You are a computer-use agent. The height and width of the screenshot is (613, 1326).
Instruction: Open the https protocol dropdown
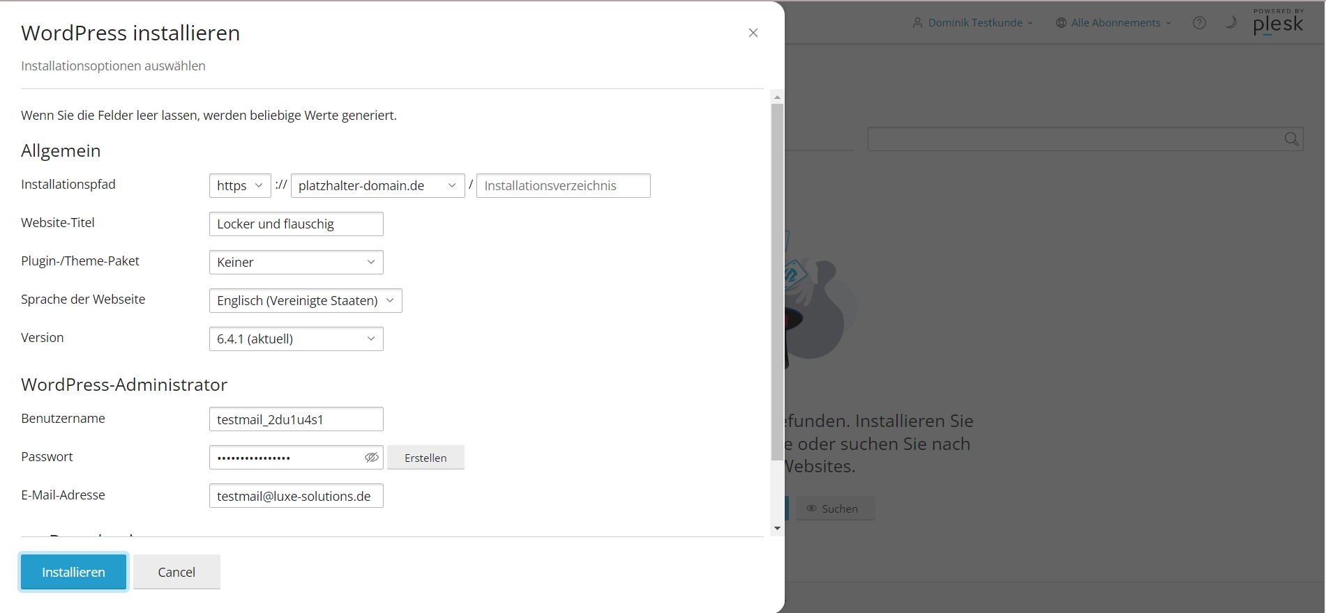[x=240, y=186]
